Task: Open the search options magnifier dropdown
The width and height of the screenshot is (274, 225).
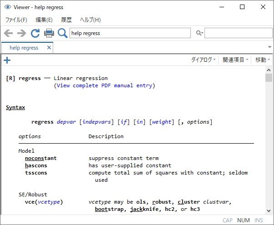Action: point(199,33)
